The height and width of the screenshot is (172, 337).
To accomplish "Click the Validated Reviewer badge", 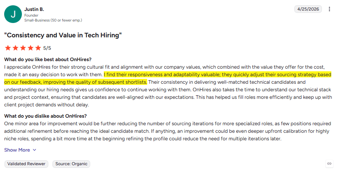I will point(26,164).
